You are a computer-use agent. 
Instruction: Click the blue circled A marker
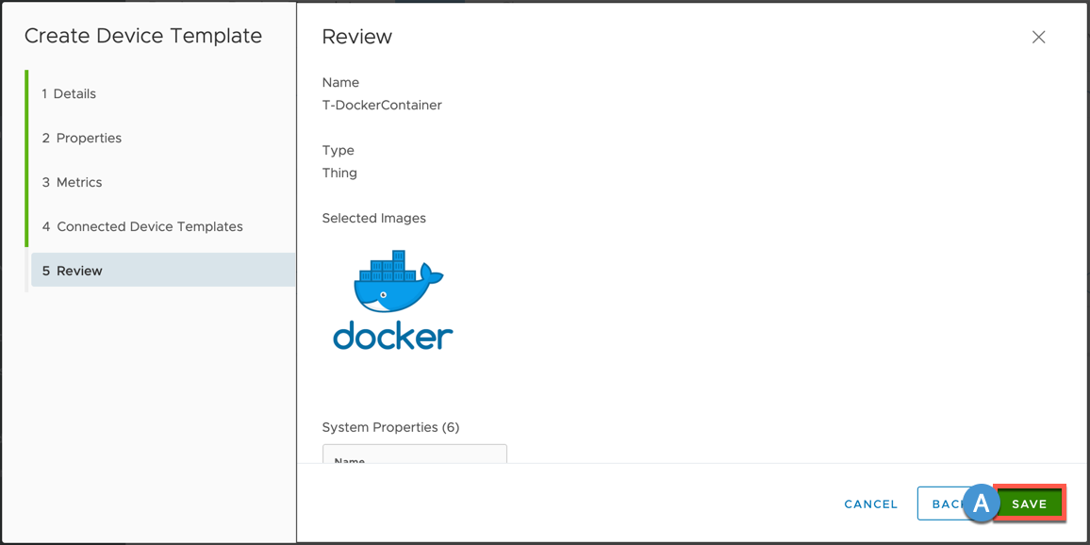point(981,504)
